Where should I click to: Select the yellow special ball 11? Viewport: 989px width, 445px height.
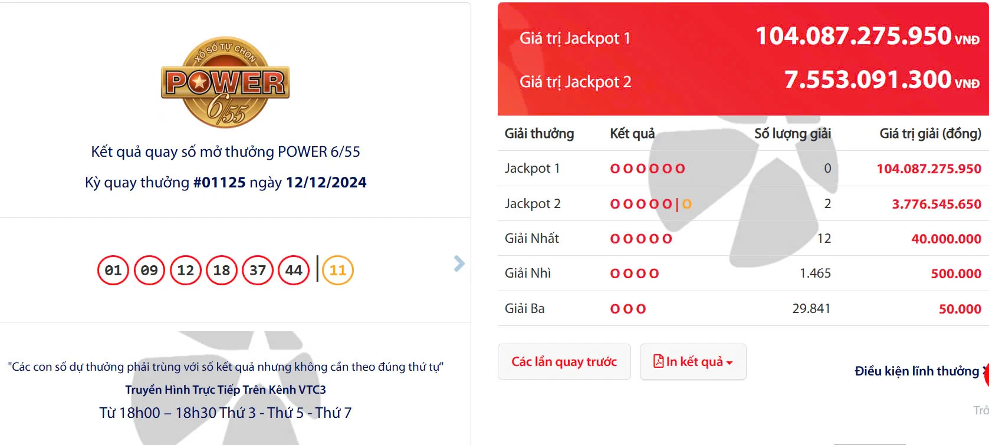tap(337, 269)
